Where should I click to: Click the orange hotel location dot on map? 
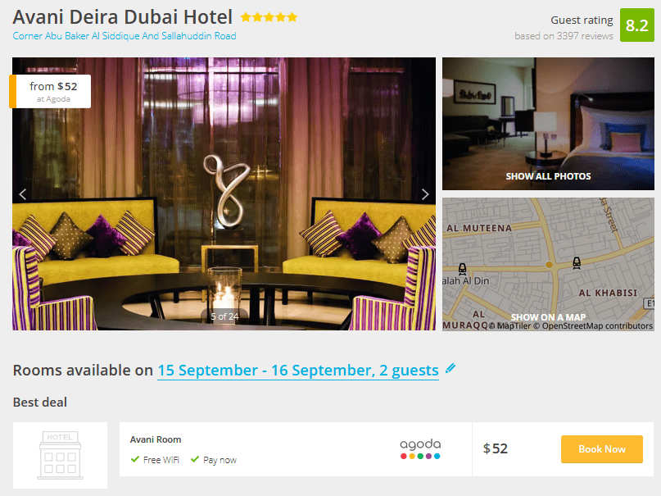[549, 265]
